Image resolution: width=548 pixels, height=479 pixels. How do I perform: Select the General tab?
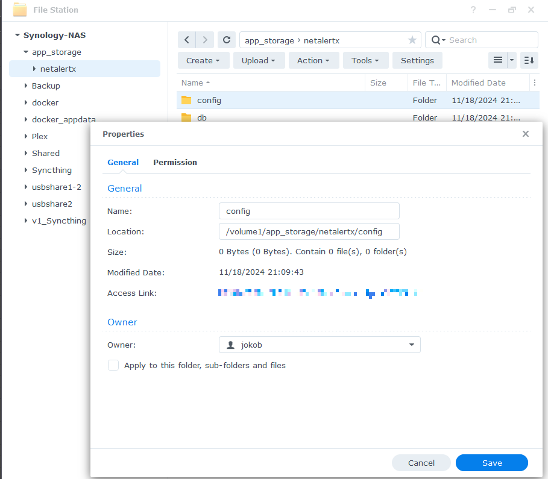click(123, 162)
